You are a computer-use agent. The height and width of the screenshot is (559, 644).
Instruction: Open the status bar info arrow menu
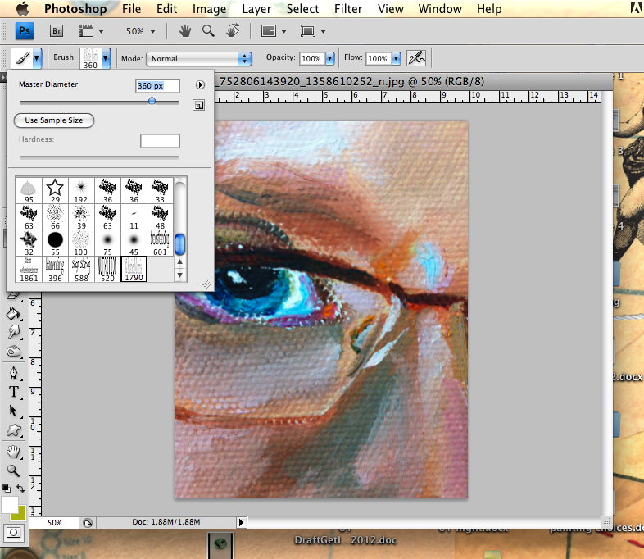(241, 522)
